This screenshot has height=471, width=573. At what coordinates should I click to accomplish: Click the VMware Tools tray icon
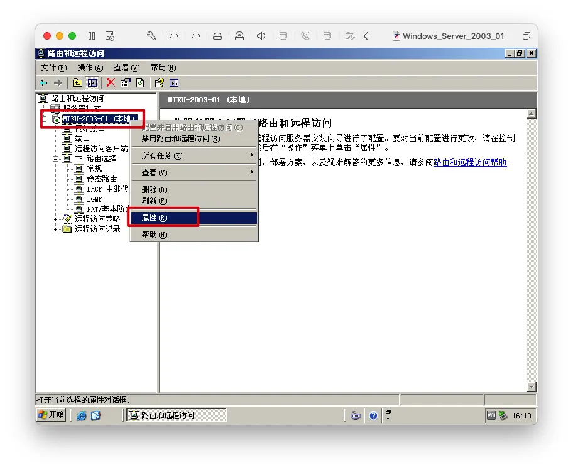pos(491,416)
